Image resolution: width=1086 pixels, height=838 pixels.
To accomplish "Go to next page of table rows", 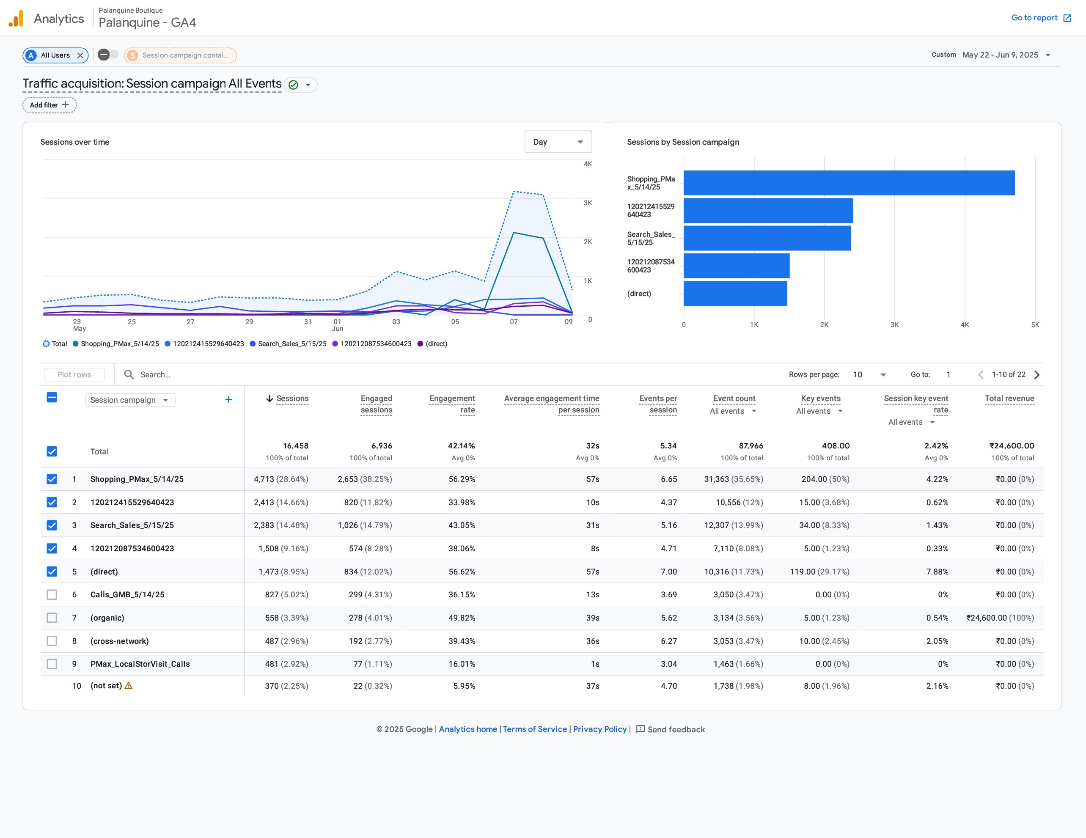I will point(1037,374).
